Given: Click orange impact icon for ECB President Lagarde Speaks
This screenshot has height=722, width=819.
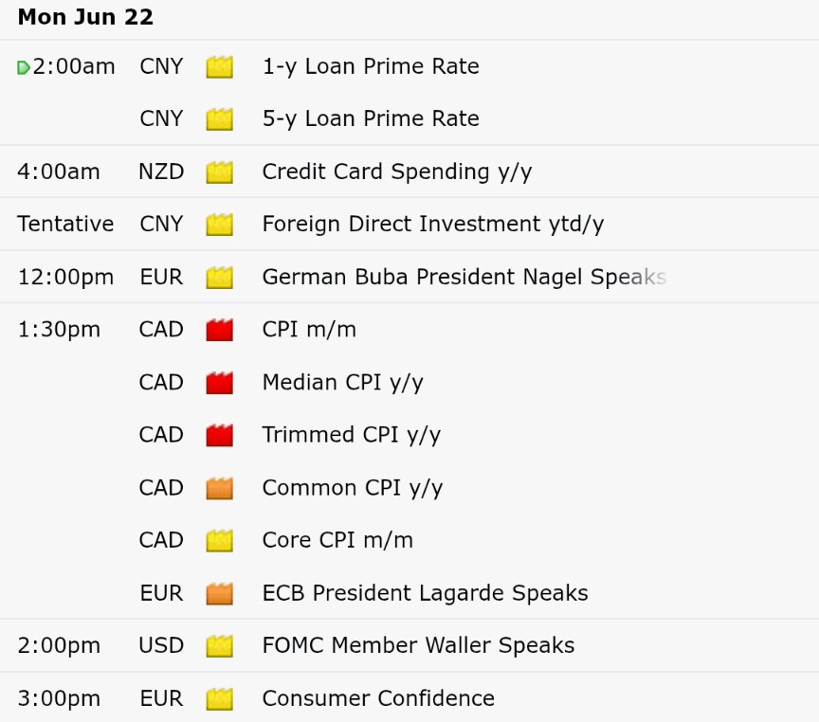Looking at the screenshot, I should pyautogui.click(x=219, y=593).
